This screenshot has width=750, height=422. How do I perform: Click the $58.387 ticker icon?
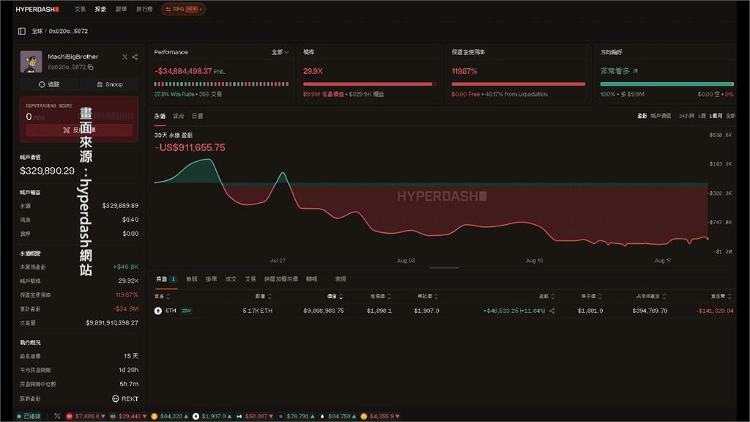(240, 416)
